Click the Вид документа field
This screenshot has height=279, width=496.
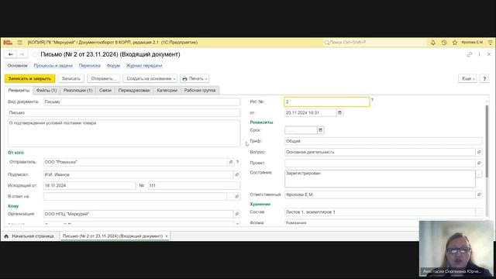point(142,102)
